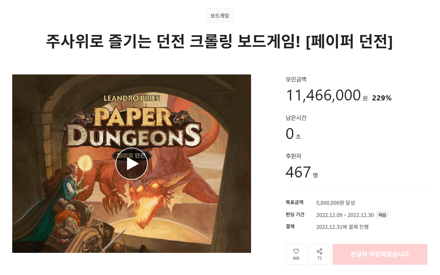The width and height of the screenshot is (440, 275).
Task: Click the 229% achievement percentage
Action: point(382,98)
